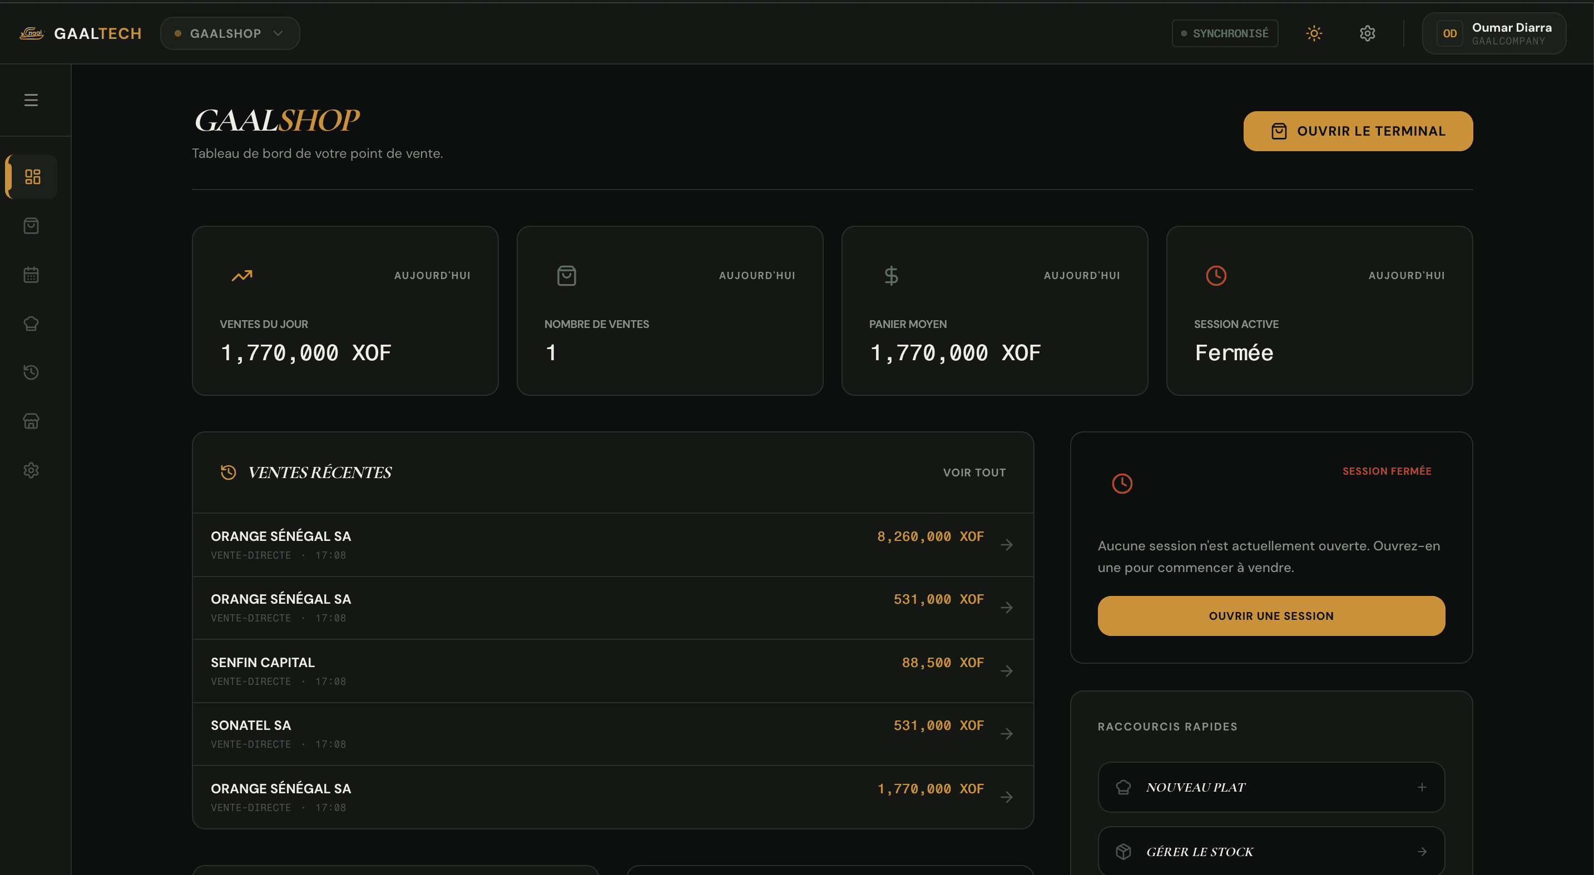Click OUVRIR UNE SESSION button
The width and height of the screenshot is (1594, 875).
point(1271,616)
